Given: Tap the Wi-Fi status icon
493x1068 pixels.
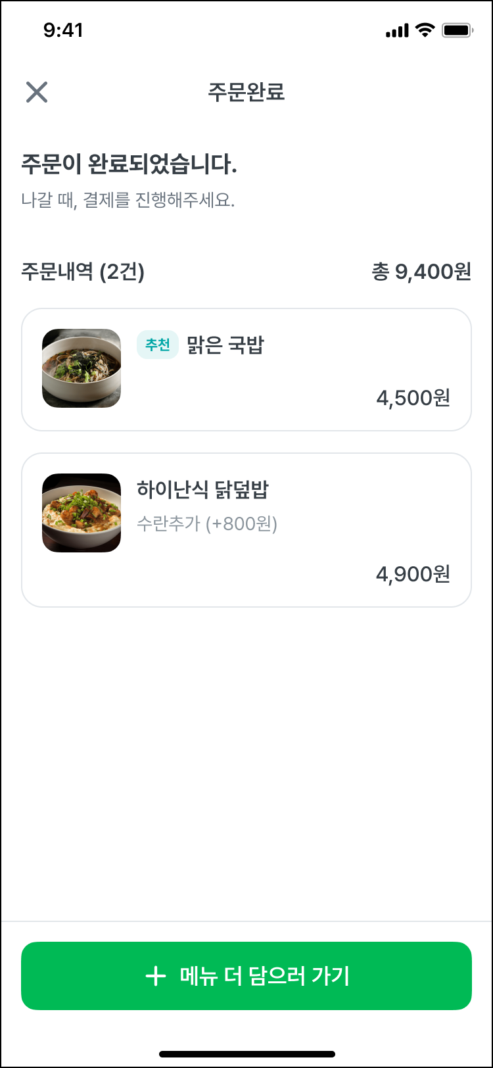Looking at the screenshot, I should 426,30.
